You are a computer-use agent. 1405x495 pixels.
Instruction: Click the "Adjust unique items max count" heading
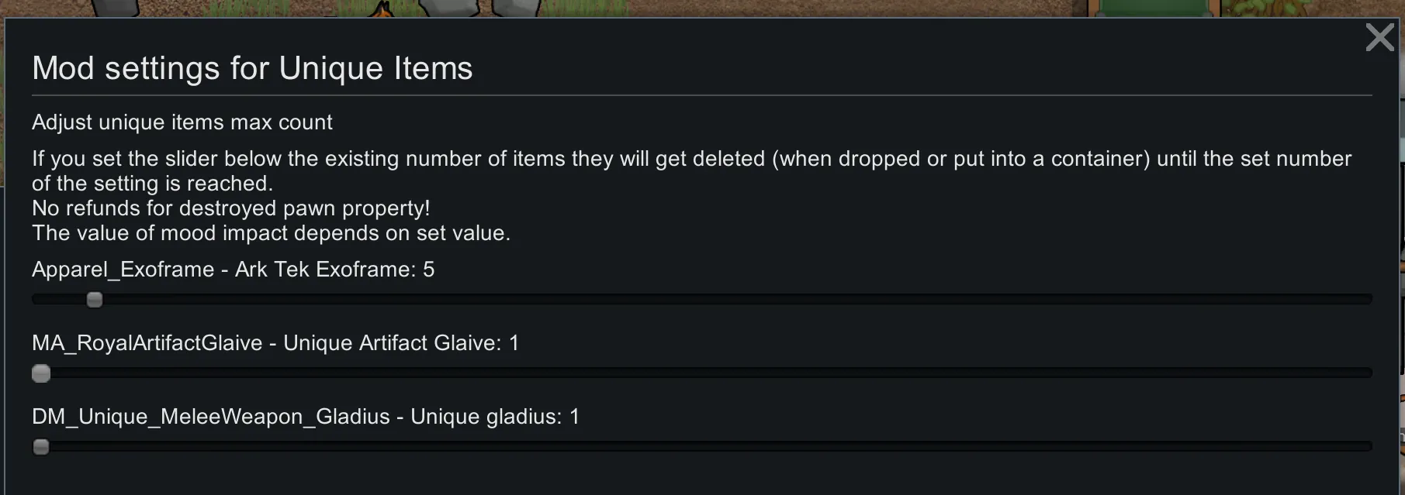(182, 122)
